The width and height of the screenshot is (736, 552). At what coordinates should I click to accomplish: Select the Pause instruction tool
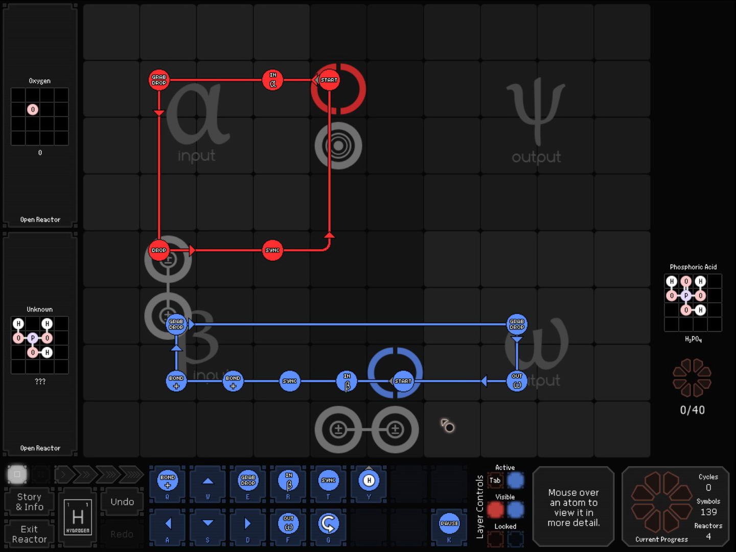(x=449, y=523)
